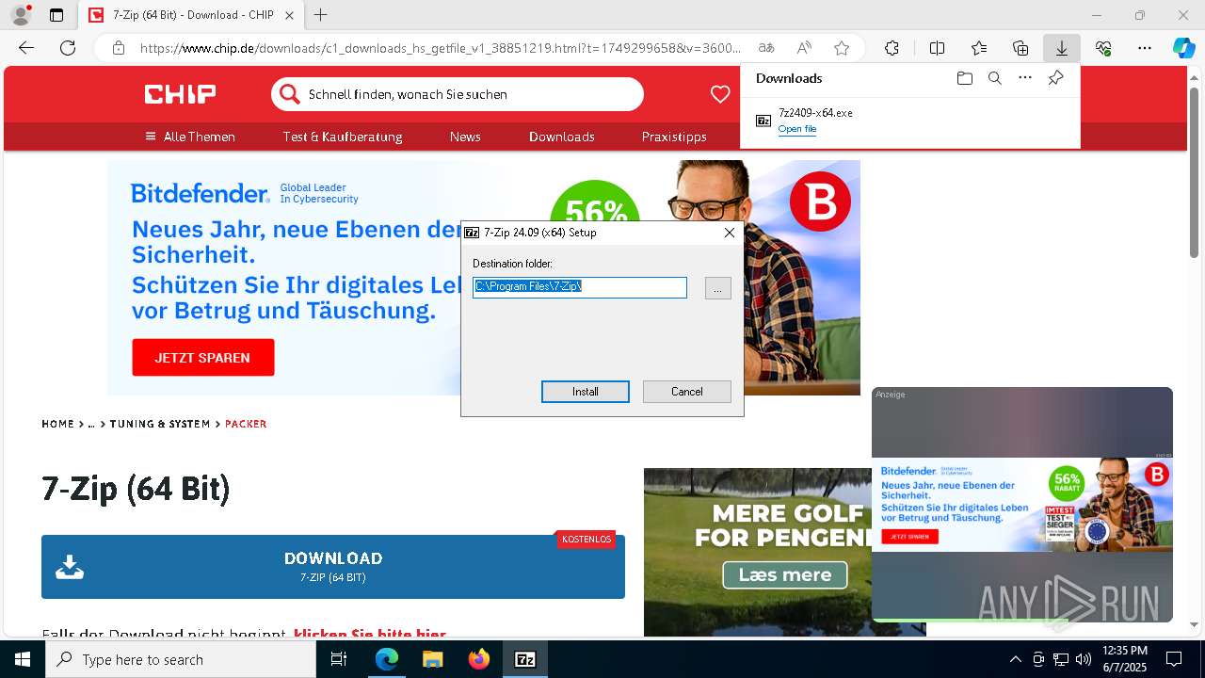Close the 7-Zip Download CHIP tab
The image size is (1205, 678).
289,15
